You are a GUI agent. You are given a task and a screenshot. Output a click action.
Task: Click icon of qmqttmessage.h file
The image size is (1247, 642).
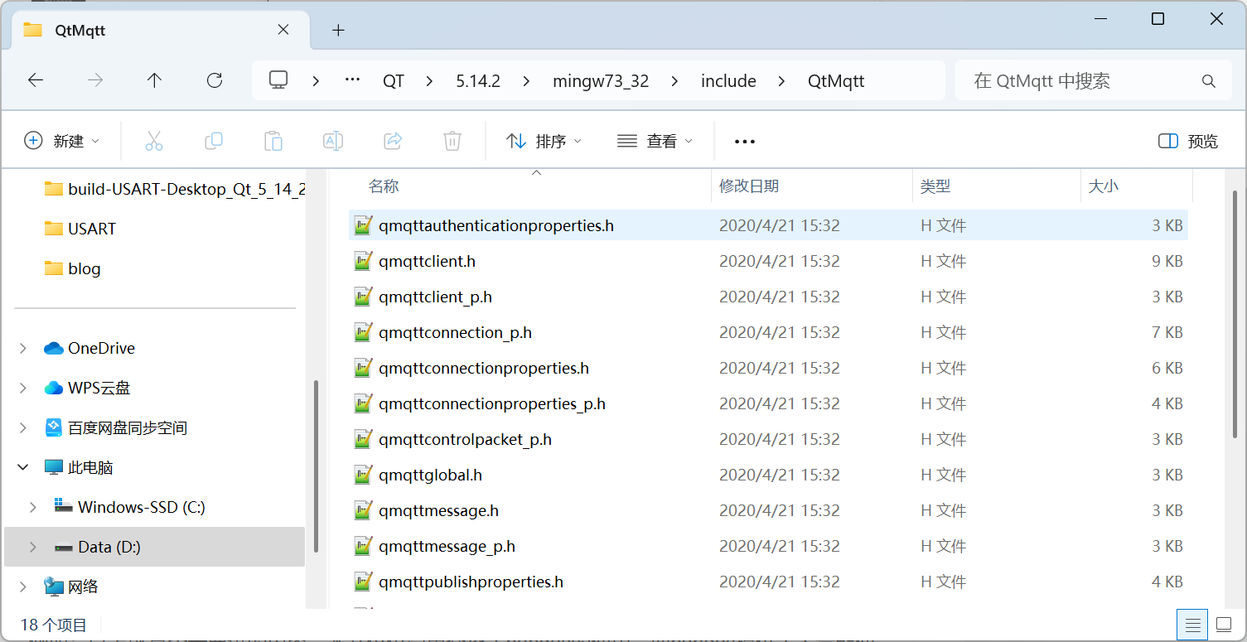(x=363, y=510)
